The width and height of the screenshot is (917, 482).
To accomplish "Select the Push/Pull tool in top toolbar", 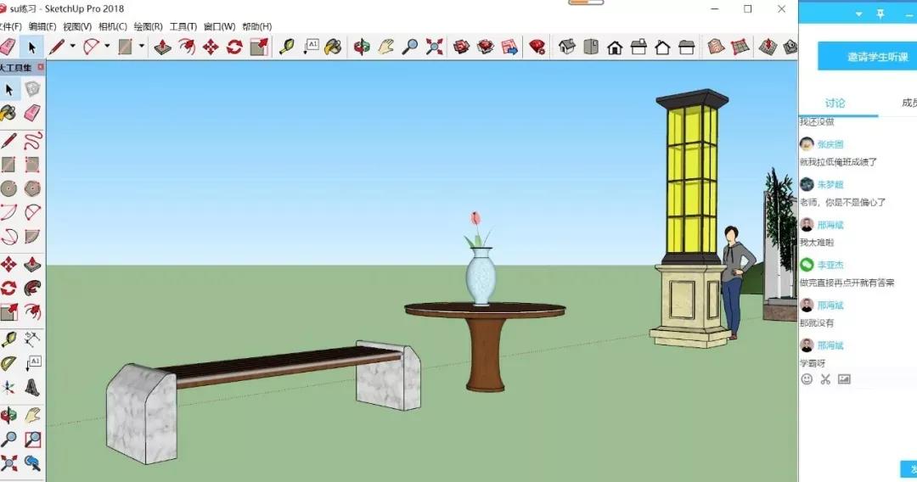I will (x=163, y=47).
